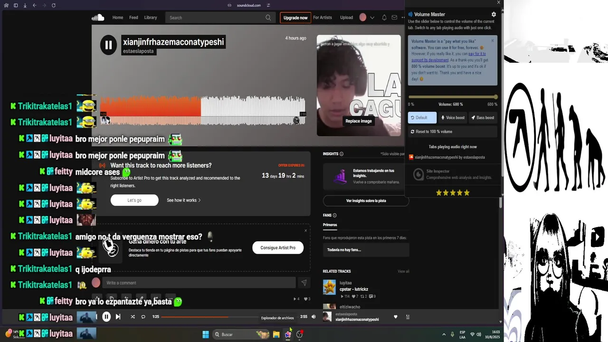
Task: Pause playback in the bottom player bar
Action: coord(106,317)
